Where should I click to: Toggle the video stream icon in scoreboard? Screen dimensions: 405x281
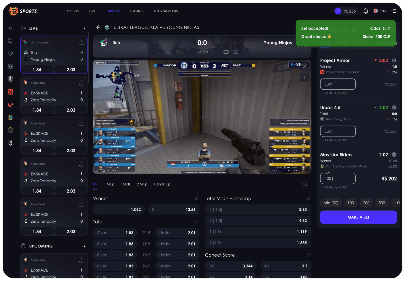226,52
